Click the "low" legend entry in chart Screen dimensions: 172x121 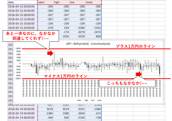coord(93,100)
